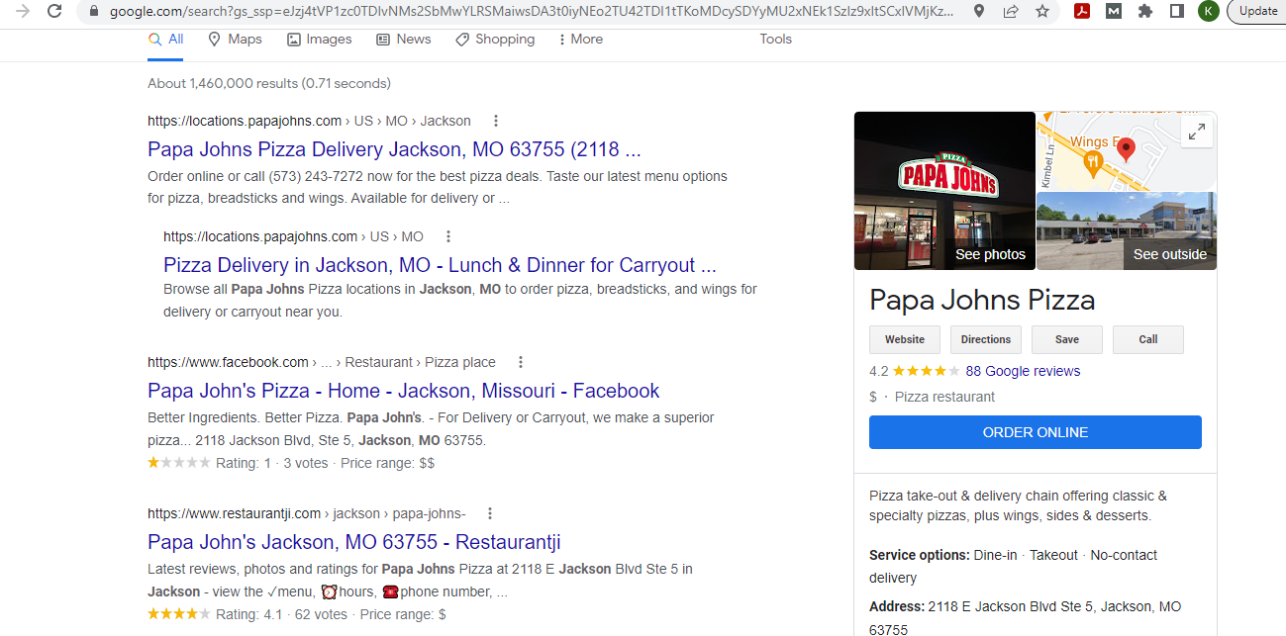The height and width of the screenshot is (636, 1286).
Task: Click the facebook.com result URL breadcrumb
Action: [322, 362]
